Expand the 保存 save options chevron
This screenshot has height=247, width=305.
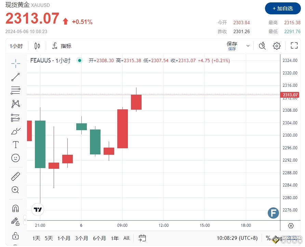[248, 45]
